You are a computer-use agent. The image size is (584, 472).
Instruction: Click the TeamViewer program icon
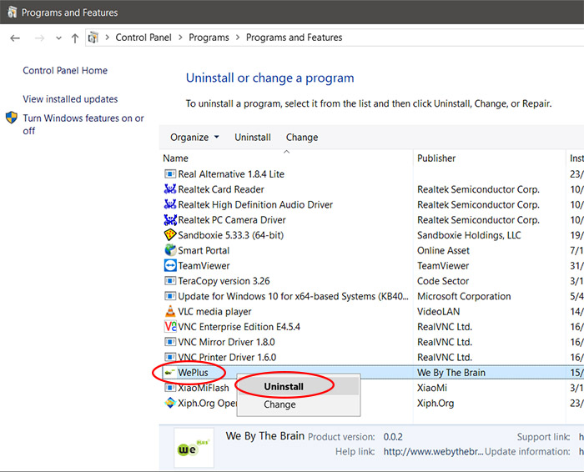[x=170, y=266]
